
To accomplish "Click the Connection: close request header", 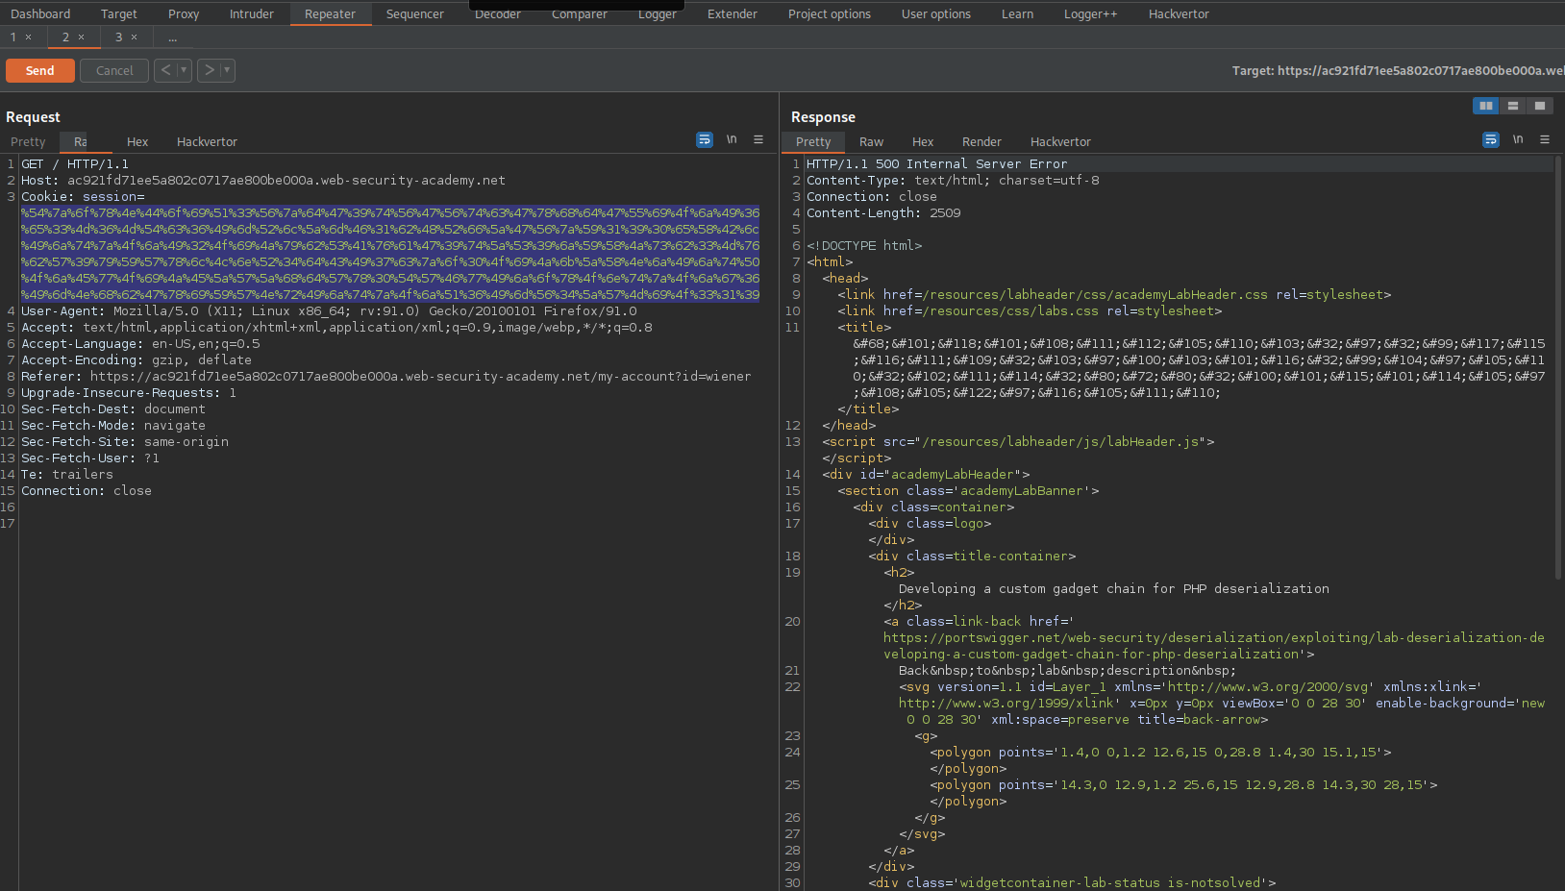I will click(x=87, y=491).
